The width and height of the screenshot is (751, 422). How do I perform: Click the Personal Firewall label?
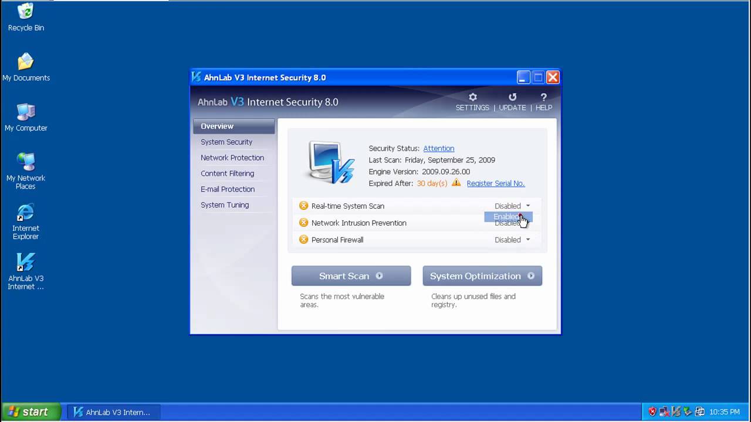[337, 240]
